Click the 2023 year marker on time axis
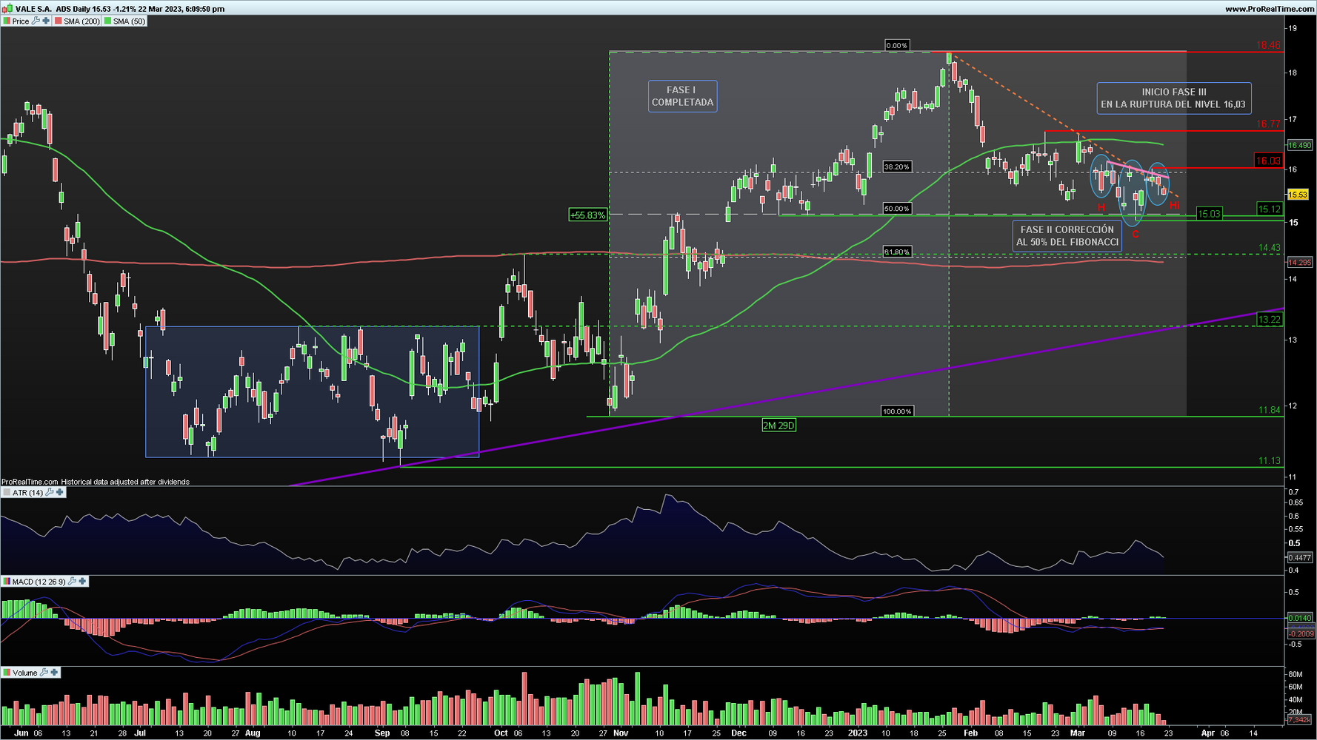Viewport: 1317px width, 740px height. [x=858, y=733]
